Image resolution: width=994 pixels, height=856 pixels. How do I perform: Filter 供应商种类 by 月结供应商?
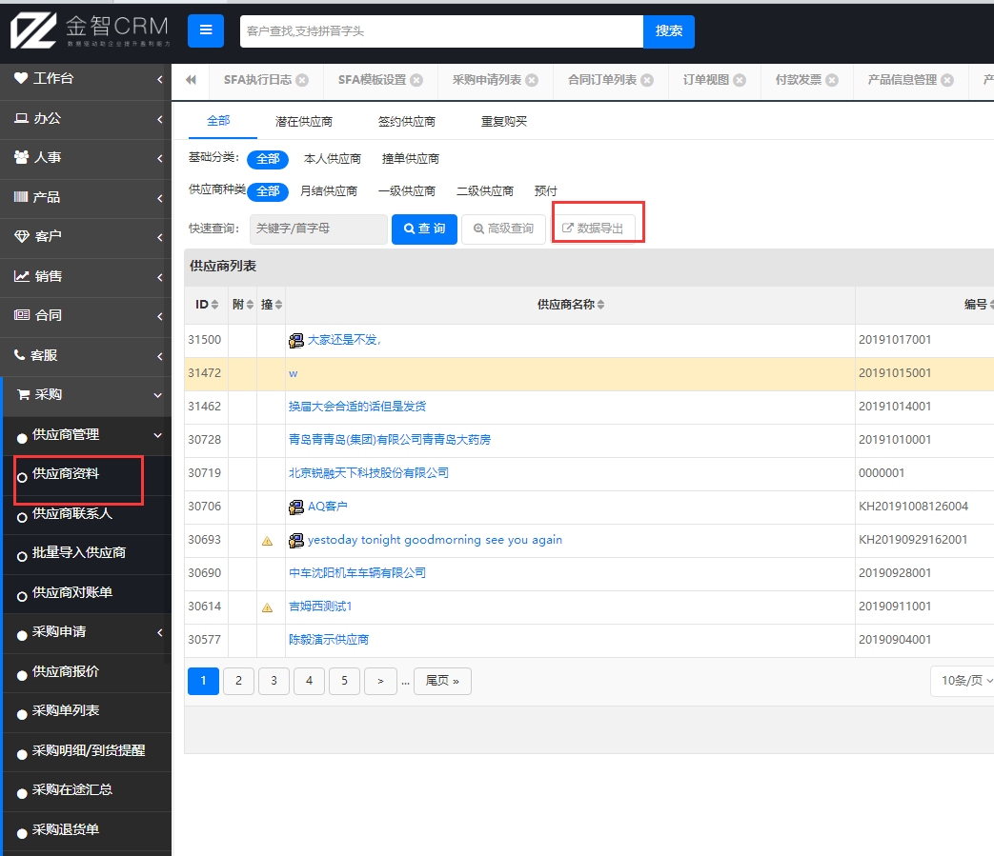coord(329,191)
